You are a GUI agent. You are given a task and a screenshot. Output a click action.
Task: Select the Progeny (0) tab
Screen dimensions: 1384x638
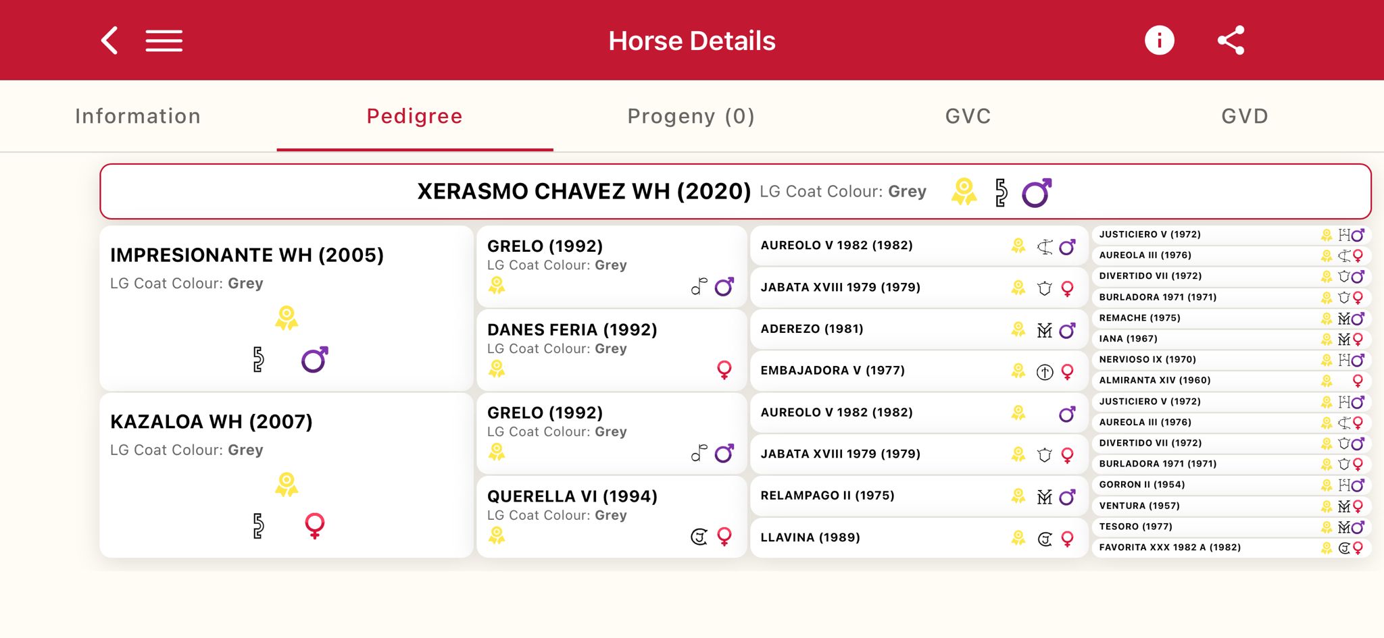point(691,116)
